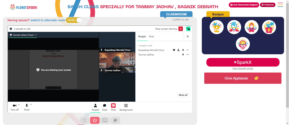
Task: Click '2 people in call' header text
Action: pyautogui.click(x=22, y=29)
